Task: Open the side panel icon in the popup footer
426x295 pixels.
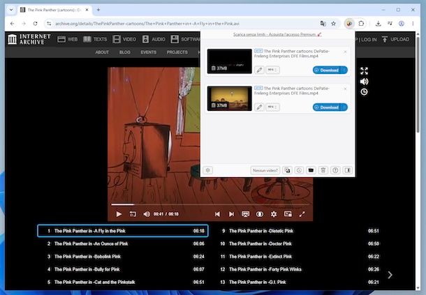Action: pyautogui.click(x=348, y=170)
